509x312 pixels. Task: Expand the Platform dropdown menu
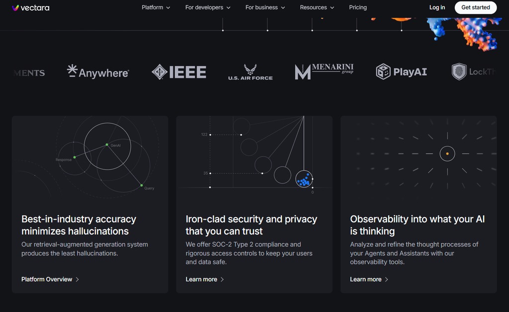coord(156,7)
